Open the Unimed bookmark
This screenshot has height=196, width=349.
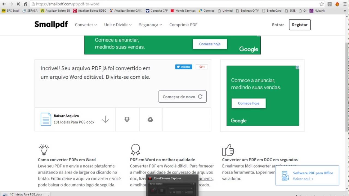coord(225,11)
